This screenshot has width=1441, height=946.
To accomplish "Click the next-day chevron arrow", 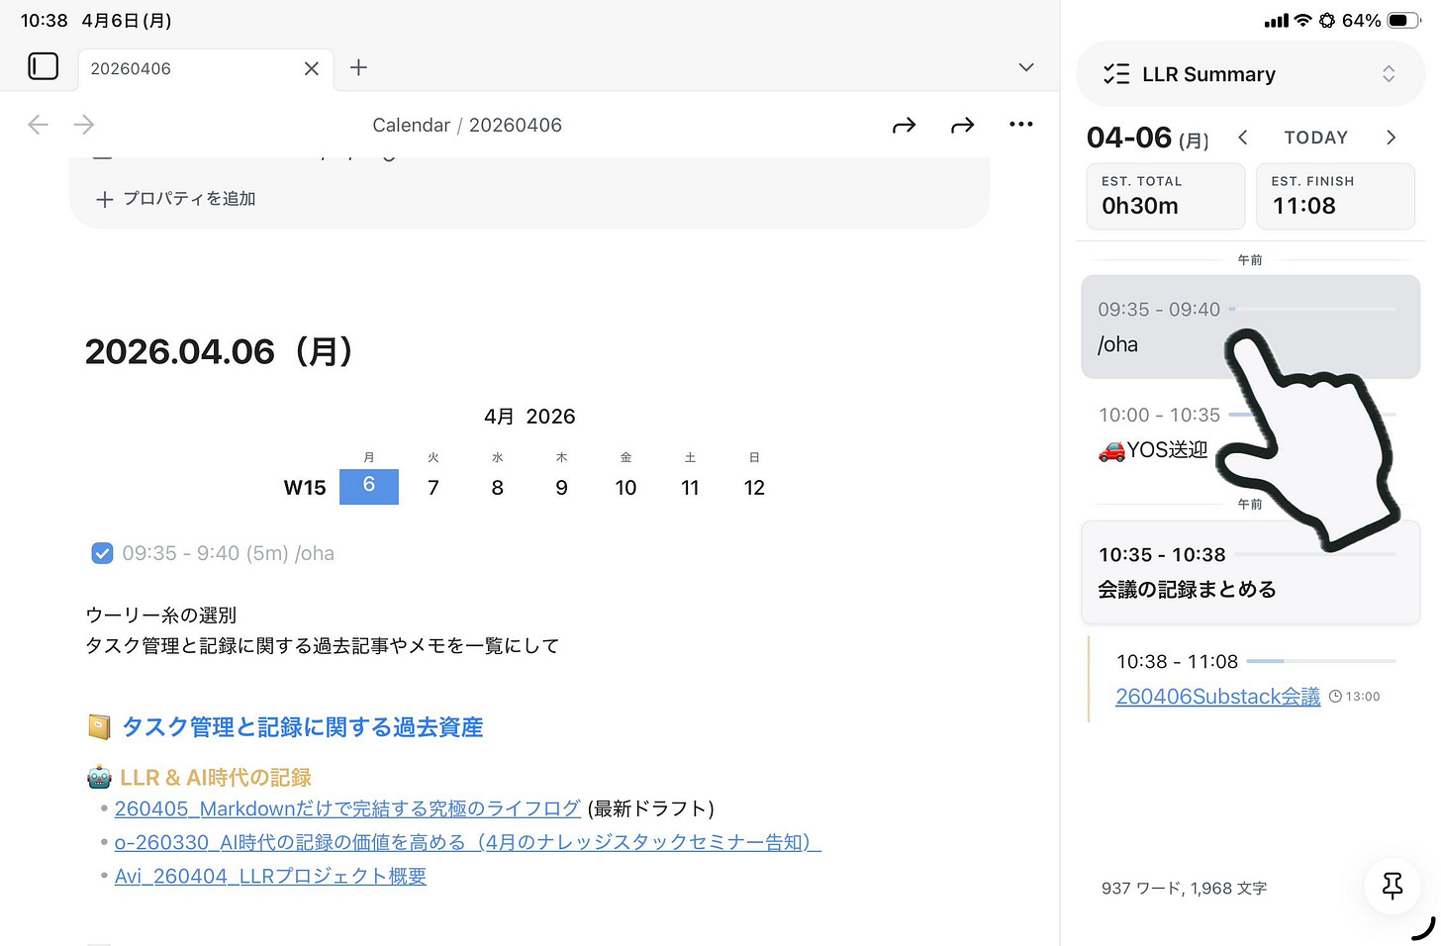I will [x=1391, y=138].
